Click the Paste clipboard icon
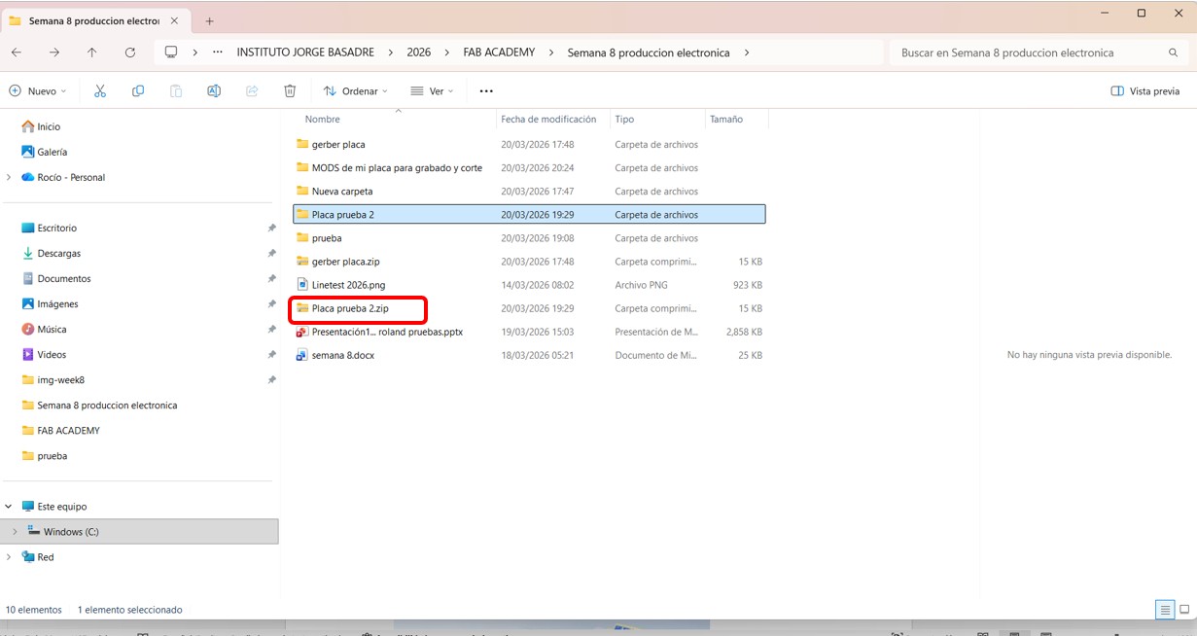The height and width of the screenshot is (636, 1197). click(176, 90)
